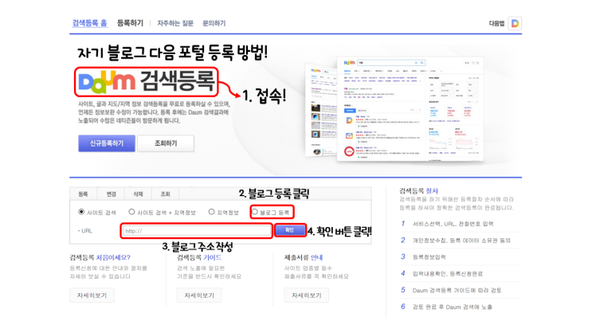Screen dimensions: 592x333
Task: Select 지역정보 radio button
Action: [211, 212]
